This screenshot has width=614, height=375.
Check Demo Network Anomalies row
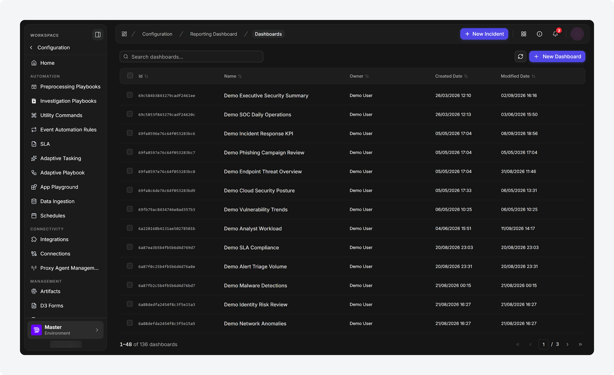(x=130, y=323)
